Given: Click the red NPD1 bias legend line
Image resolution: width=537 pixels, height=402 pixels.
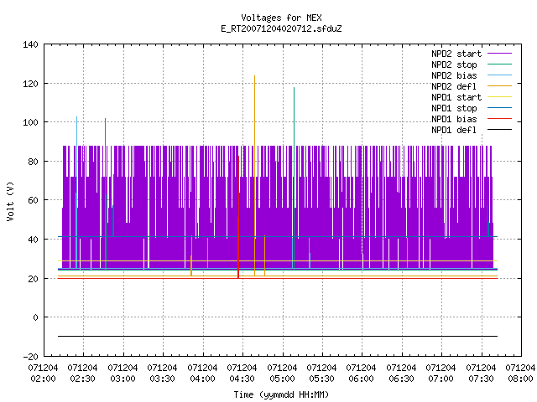Looking at the screenshot, I should click(x=499, y=119).
